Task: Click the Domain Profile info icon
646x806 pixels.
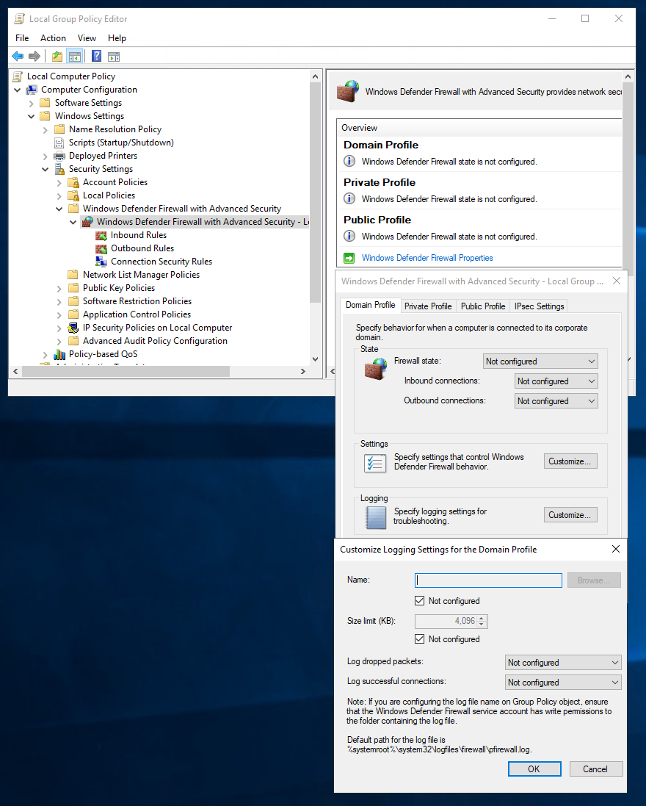Action: coord(349,162)
